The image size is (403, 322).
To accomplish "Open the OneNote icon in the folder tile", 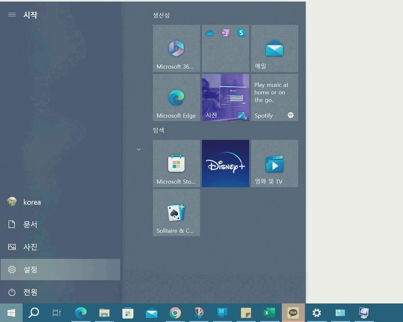I will tap(226, 33).
